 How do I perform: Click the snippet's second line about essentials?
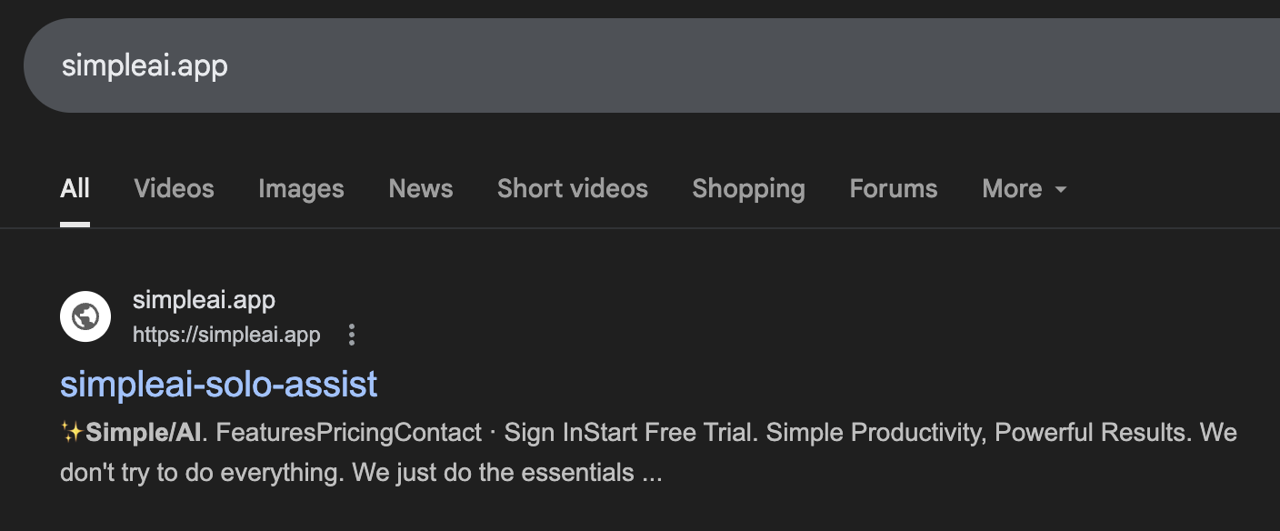coord(360,473)
